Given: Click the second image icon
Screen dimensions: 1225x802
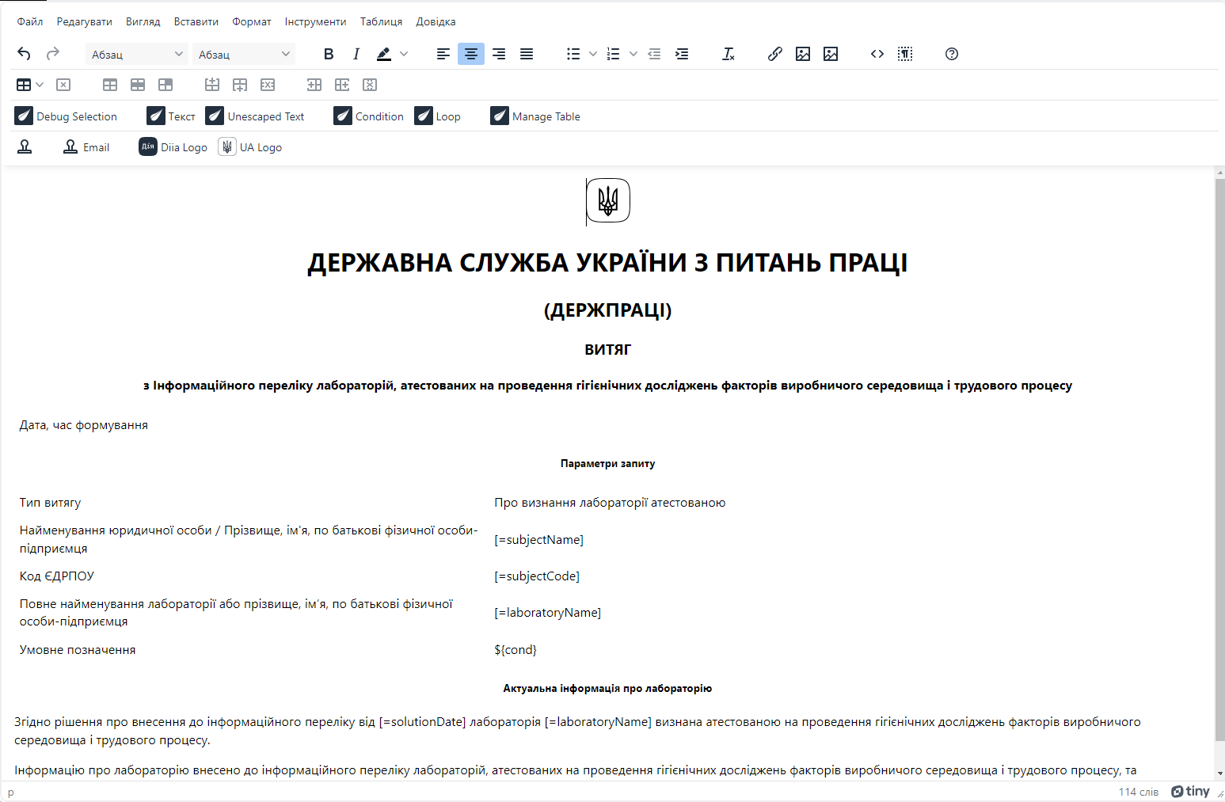Looking at the screenshot, I should [x=831, y=54].
